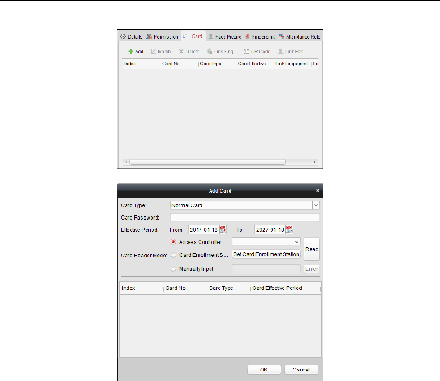Screen dimensions: 440x381
Task: Open the From date calendar icon
Action: coord(223,230)
